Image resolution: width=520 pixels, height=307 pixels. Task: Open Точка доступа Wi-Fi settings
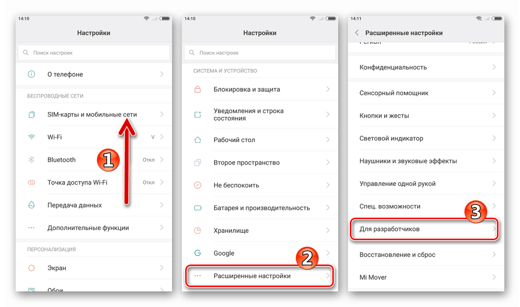coord(94,183)
